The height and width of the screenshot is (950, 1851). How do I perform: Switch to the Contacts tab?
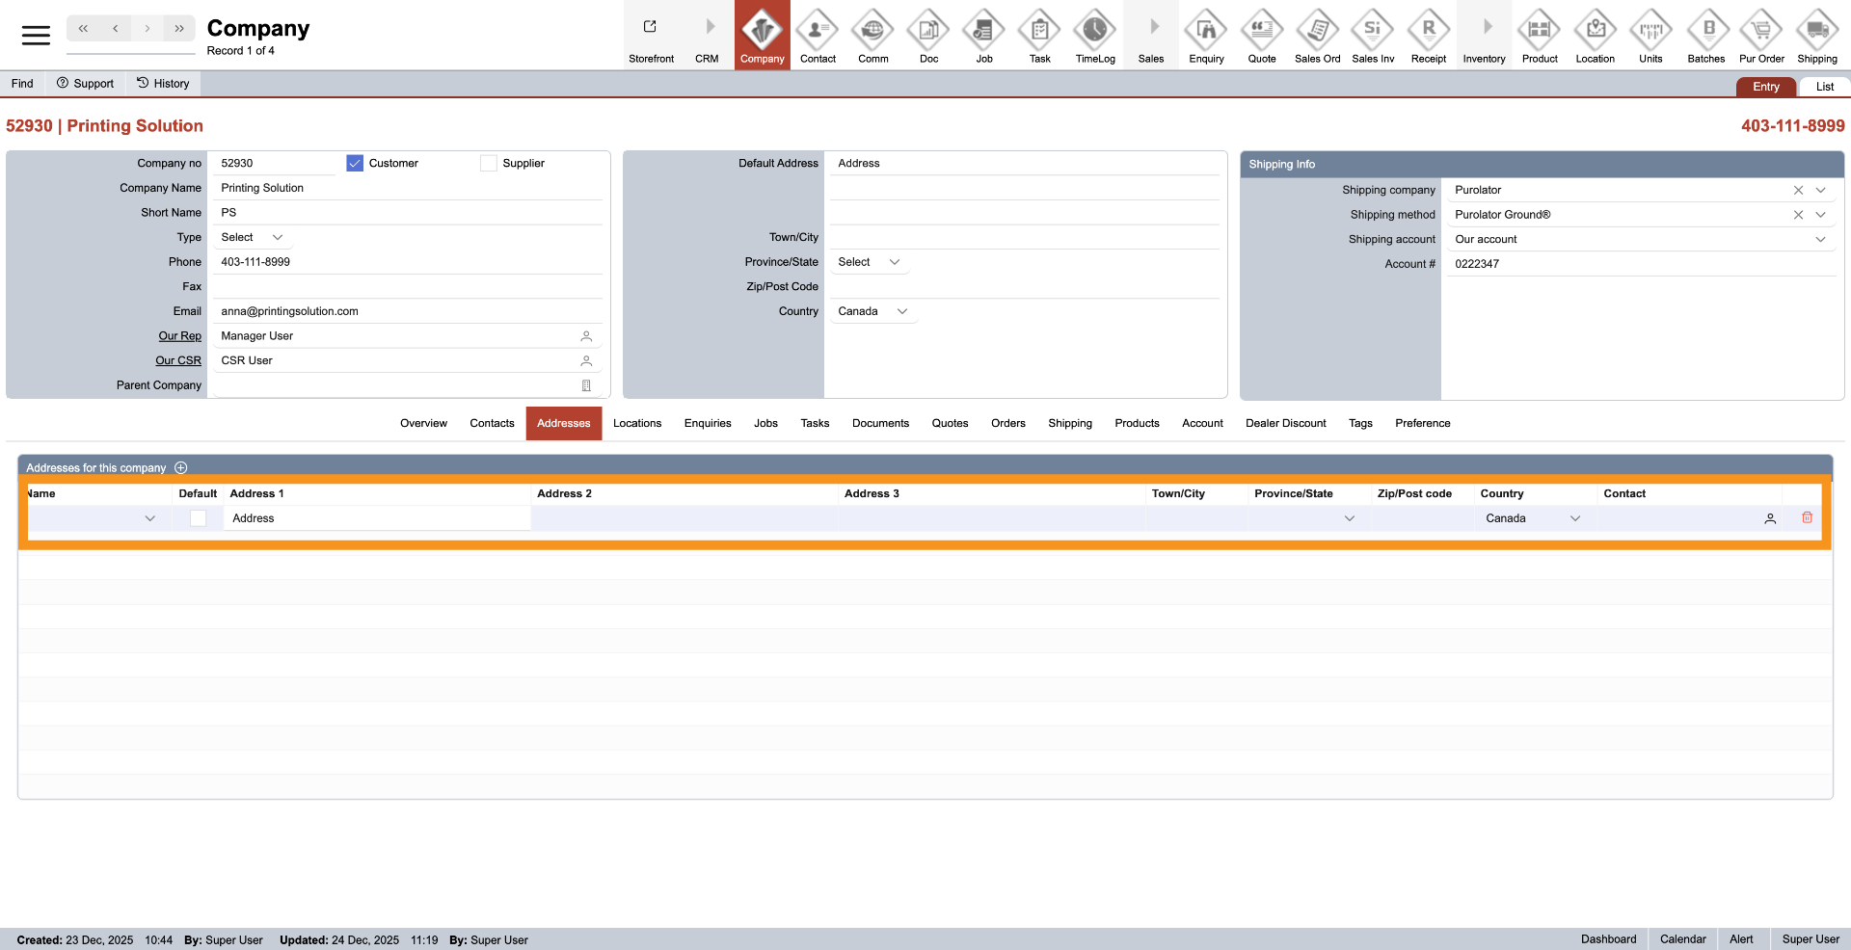point(492,424)
